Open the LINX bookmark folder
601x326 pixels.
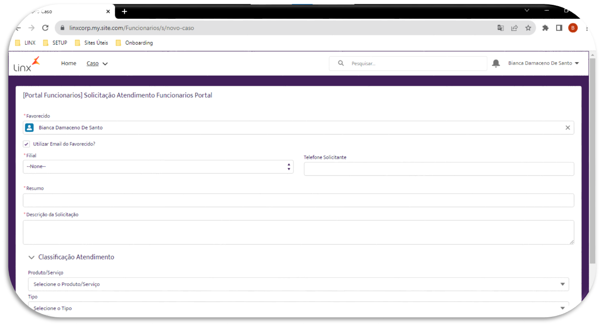(25, 43)
